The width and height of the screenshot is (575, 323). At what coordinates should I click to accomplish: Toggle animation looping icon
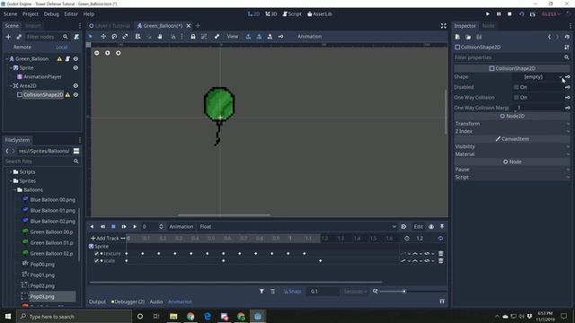click(x=440, y=239)
